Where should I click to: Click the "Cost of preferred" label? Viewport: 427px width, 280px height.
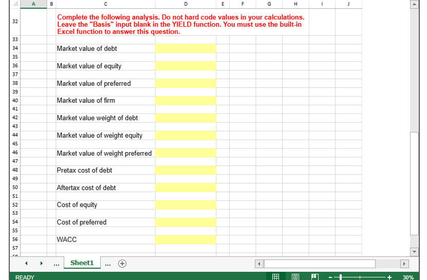point(82,222)
